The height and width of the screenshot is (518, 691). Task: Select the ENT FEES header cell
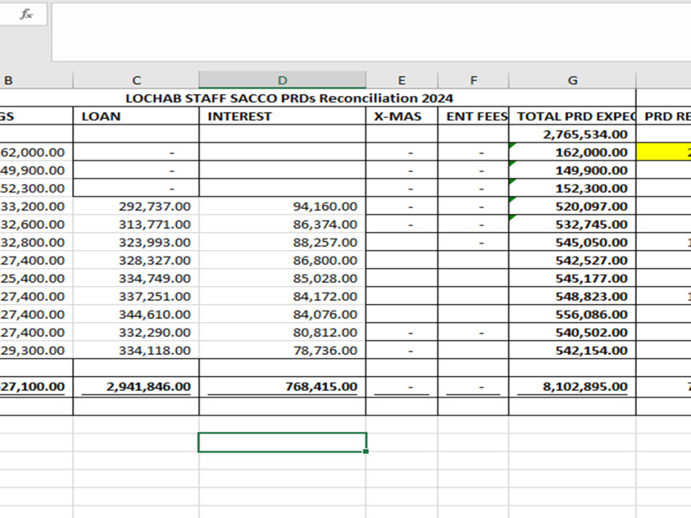473,116
